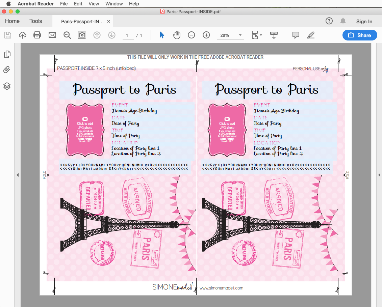Click the page number input field
Screen dimensions: 382x307
(x=127, y=35)
